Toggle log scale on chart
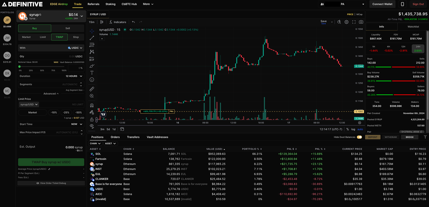The height and width of the screenshot is (207, 429). pos(353,129)
